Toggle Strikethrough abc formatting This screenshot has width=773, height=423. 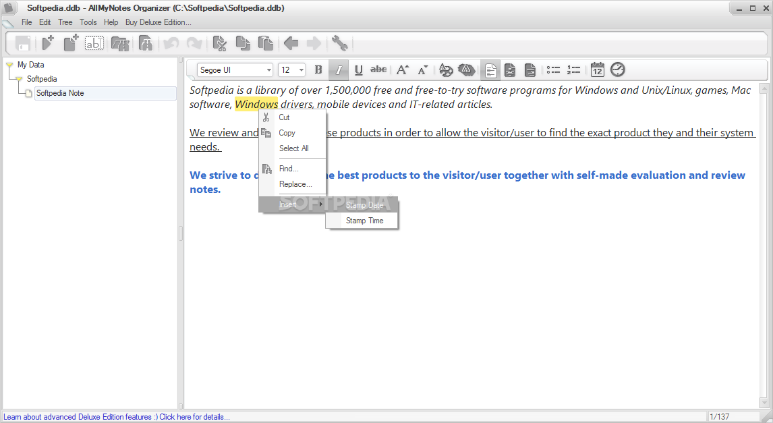tap(378, 70)
